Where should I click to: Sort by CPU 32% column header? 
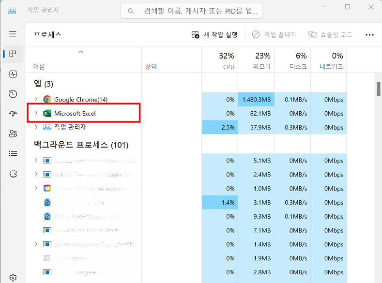(220, 60)
